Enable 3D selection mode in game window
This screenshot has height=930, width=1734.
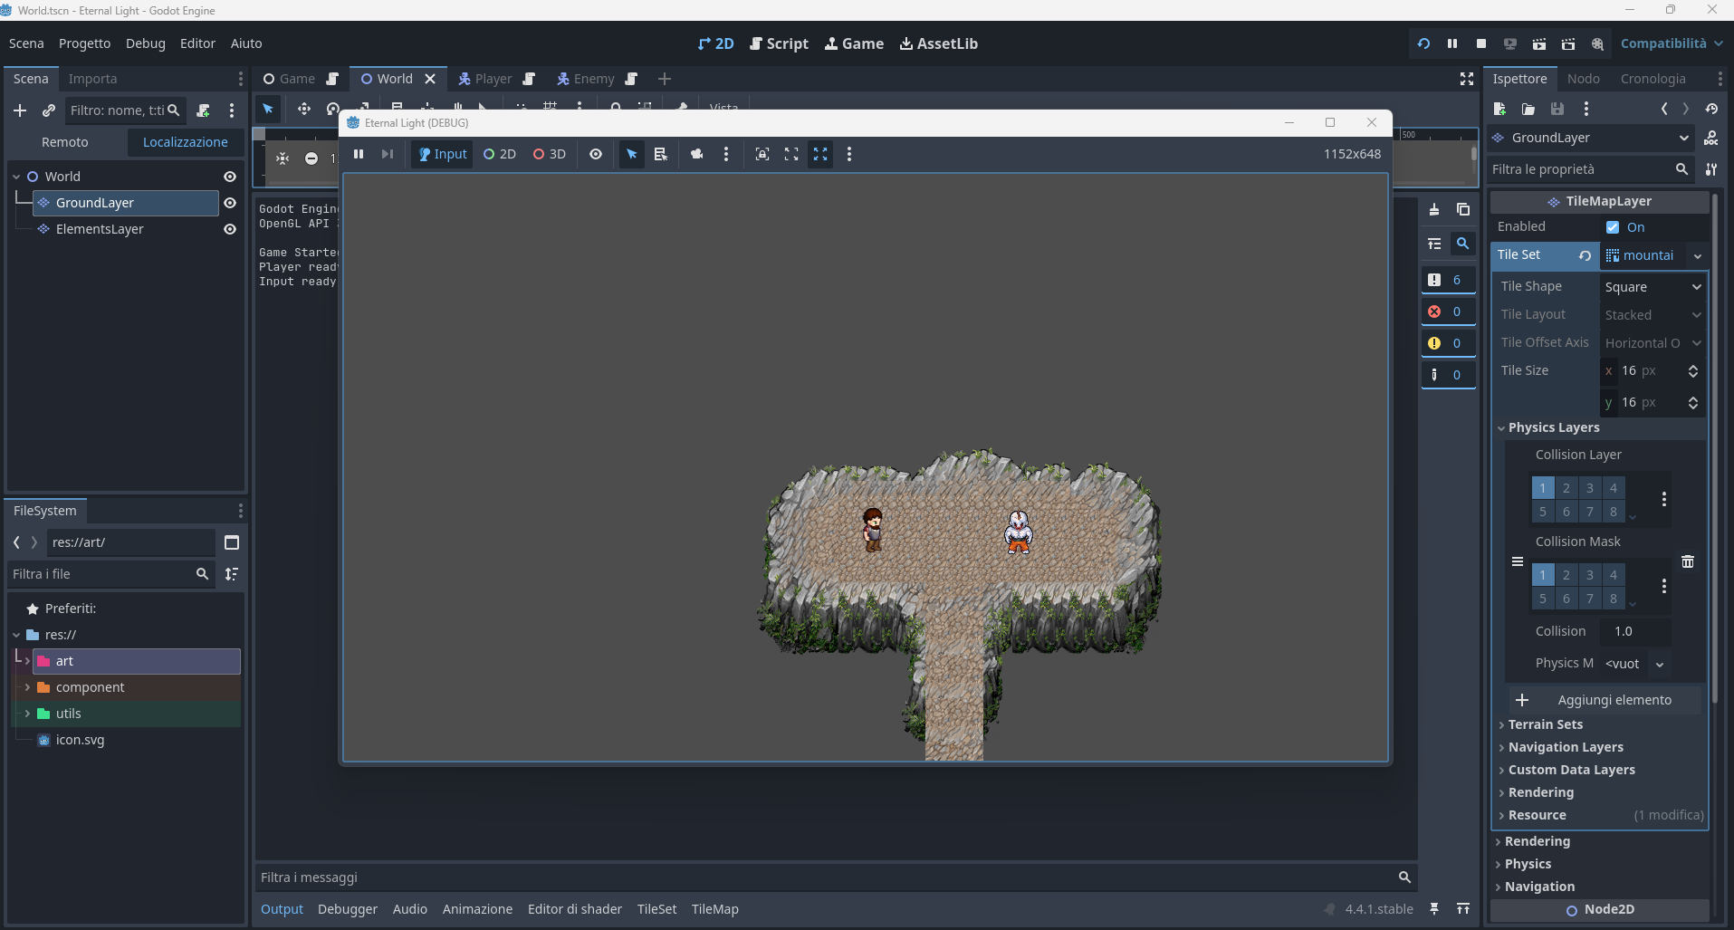tap(550, 154)
